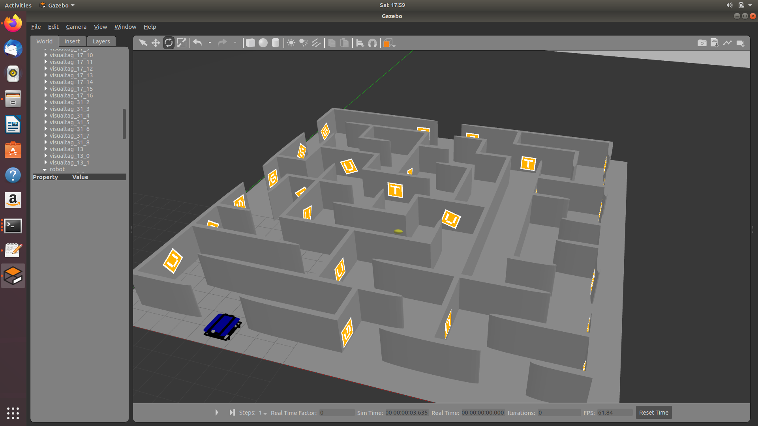
Task: Open the plot graph icon
Action: tap(727, 43)
